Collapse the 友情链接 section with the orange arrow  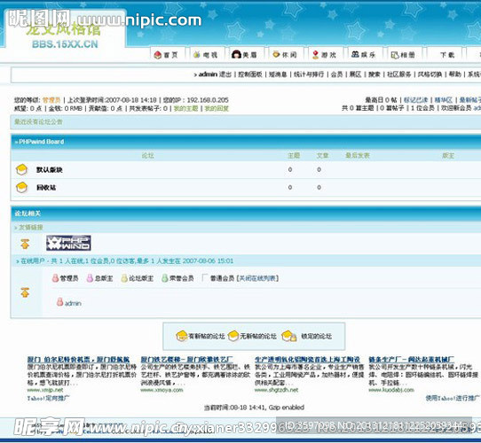[25, 244]
